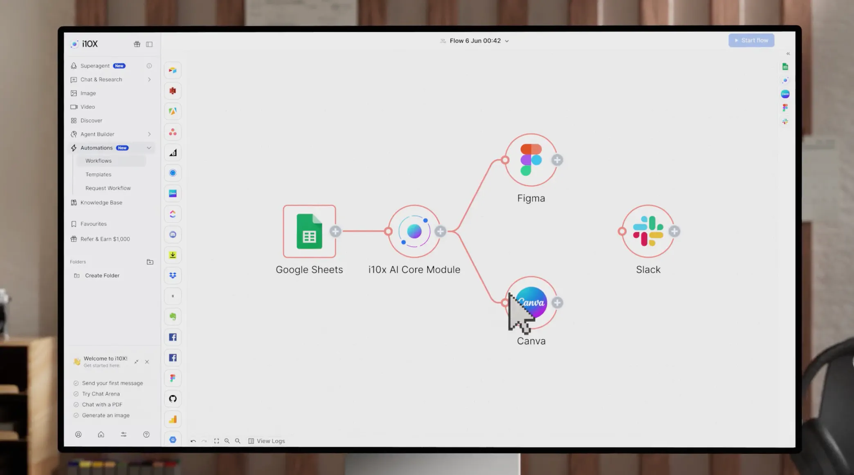Choose the ClickUp app icon
Image resolution: width=854 pixels, height=475 pixels.
pyautogui.click(x=173, y=214)
